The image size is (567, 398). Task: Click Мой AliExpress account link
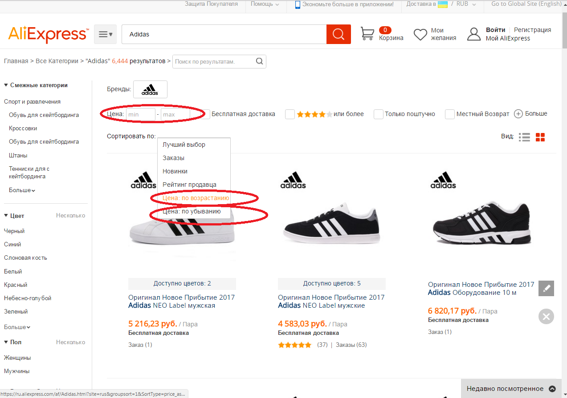tap(508, 38)
